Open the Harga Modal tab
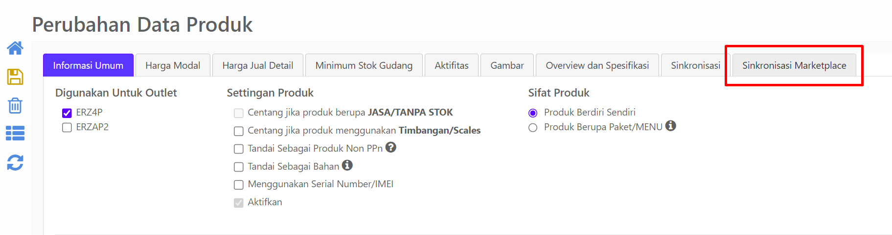This screenshot has height=235, width=892. [x=173, y=65]
